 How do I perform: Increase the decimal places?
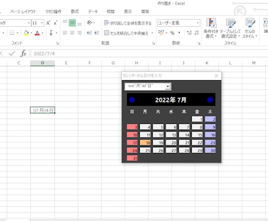(189, 33)
